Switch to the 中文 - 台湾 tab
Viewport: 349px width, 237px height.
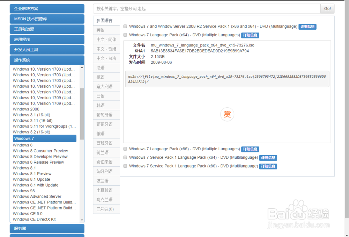pyautogui.click(x=106, y=58)
